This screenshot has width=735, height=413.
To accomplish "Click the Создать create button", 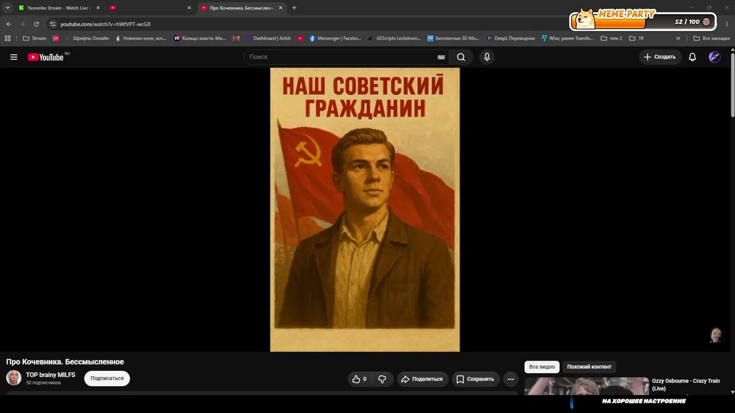I will pyautogui.click(x=660, y=57).
